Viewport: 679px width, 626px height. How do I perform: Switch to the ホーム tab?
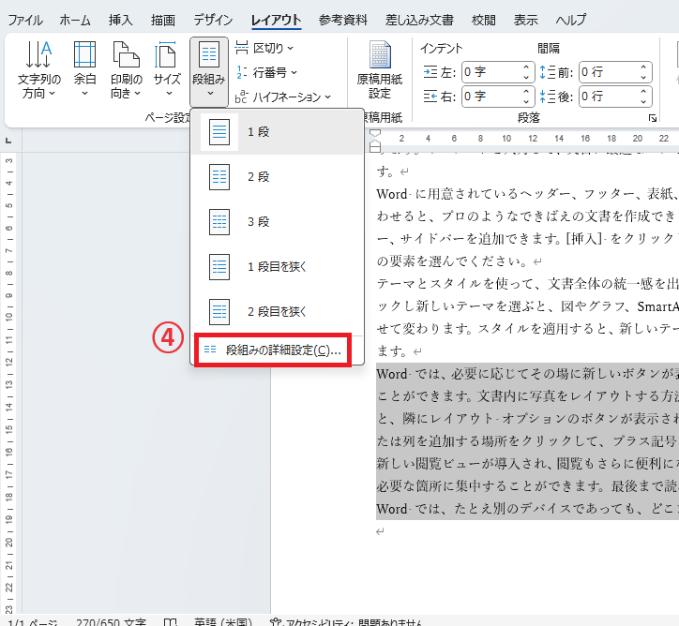coord(75,20)
